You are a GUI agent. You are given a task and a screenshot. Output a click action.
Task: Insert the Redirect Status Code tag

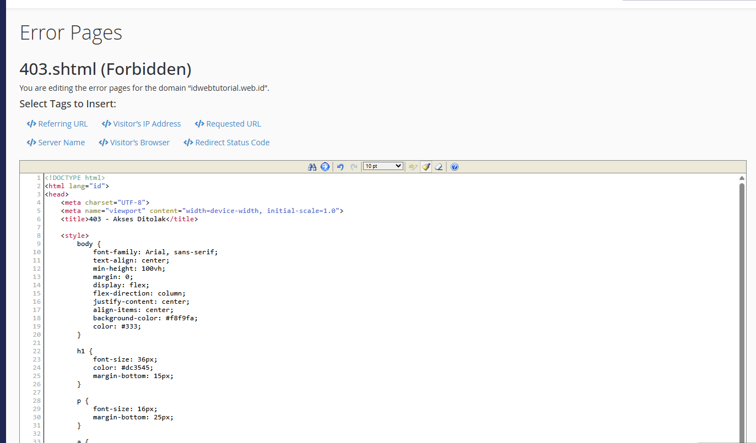(226, 143)
